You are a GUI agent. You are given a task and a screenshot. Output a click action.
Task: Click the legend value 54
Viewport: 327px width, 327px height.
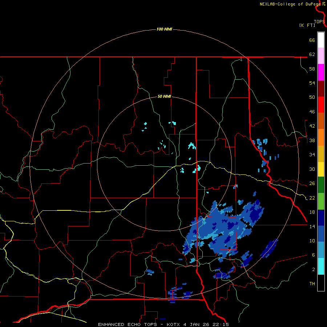(x=312, y=83)
